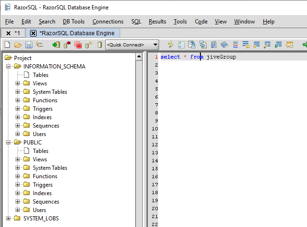This screenshot has width=307, height=227.
Task: Select the SYSTEM_LOBS tree label
Action: click(x=41, y=219)
